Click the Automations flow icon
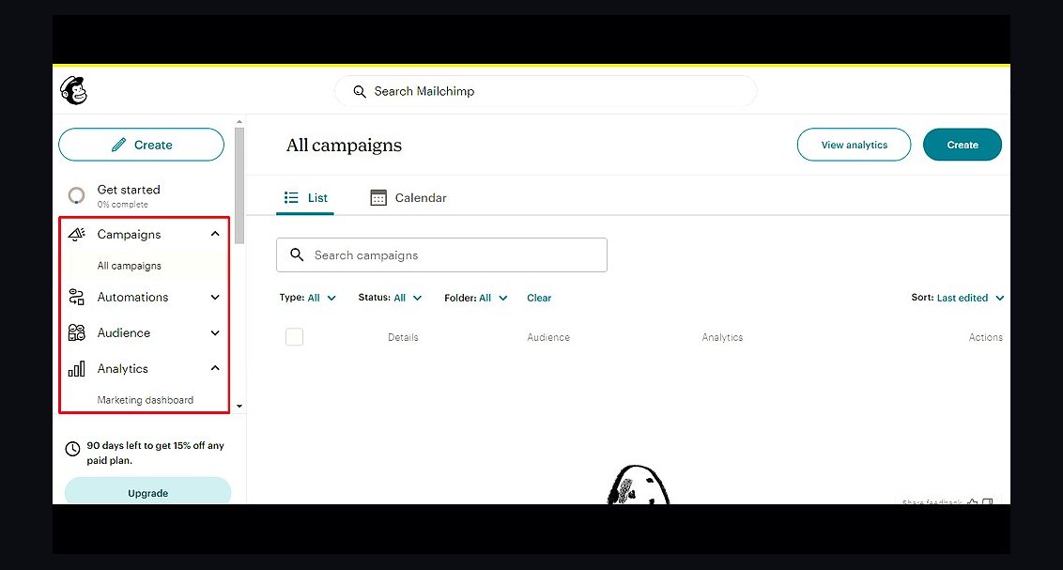The image size is (1063, 570). coord(77,297)
